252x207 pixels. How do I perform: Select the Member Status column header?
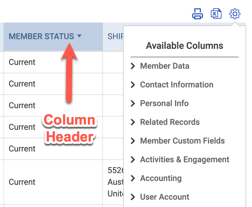coord(53,37)
